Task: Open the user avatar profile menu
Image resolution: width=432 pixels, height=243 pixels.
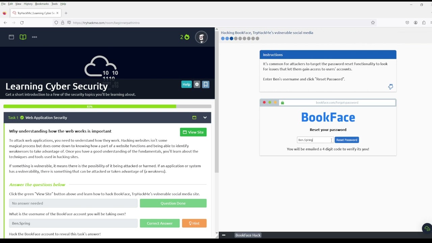Action: [x=201, y=37]
